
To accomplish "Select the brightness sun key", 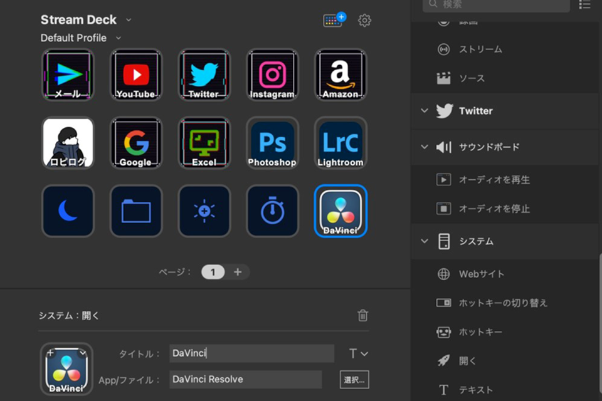I will (x=204, y=211).
